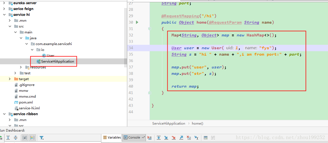Click the ServiceHiApplication runnable class icon
Image resolution: width=328 pixels, height=143 pixels.
tap(38, 61)
